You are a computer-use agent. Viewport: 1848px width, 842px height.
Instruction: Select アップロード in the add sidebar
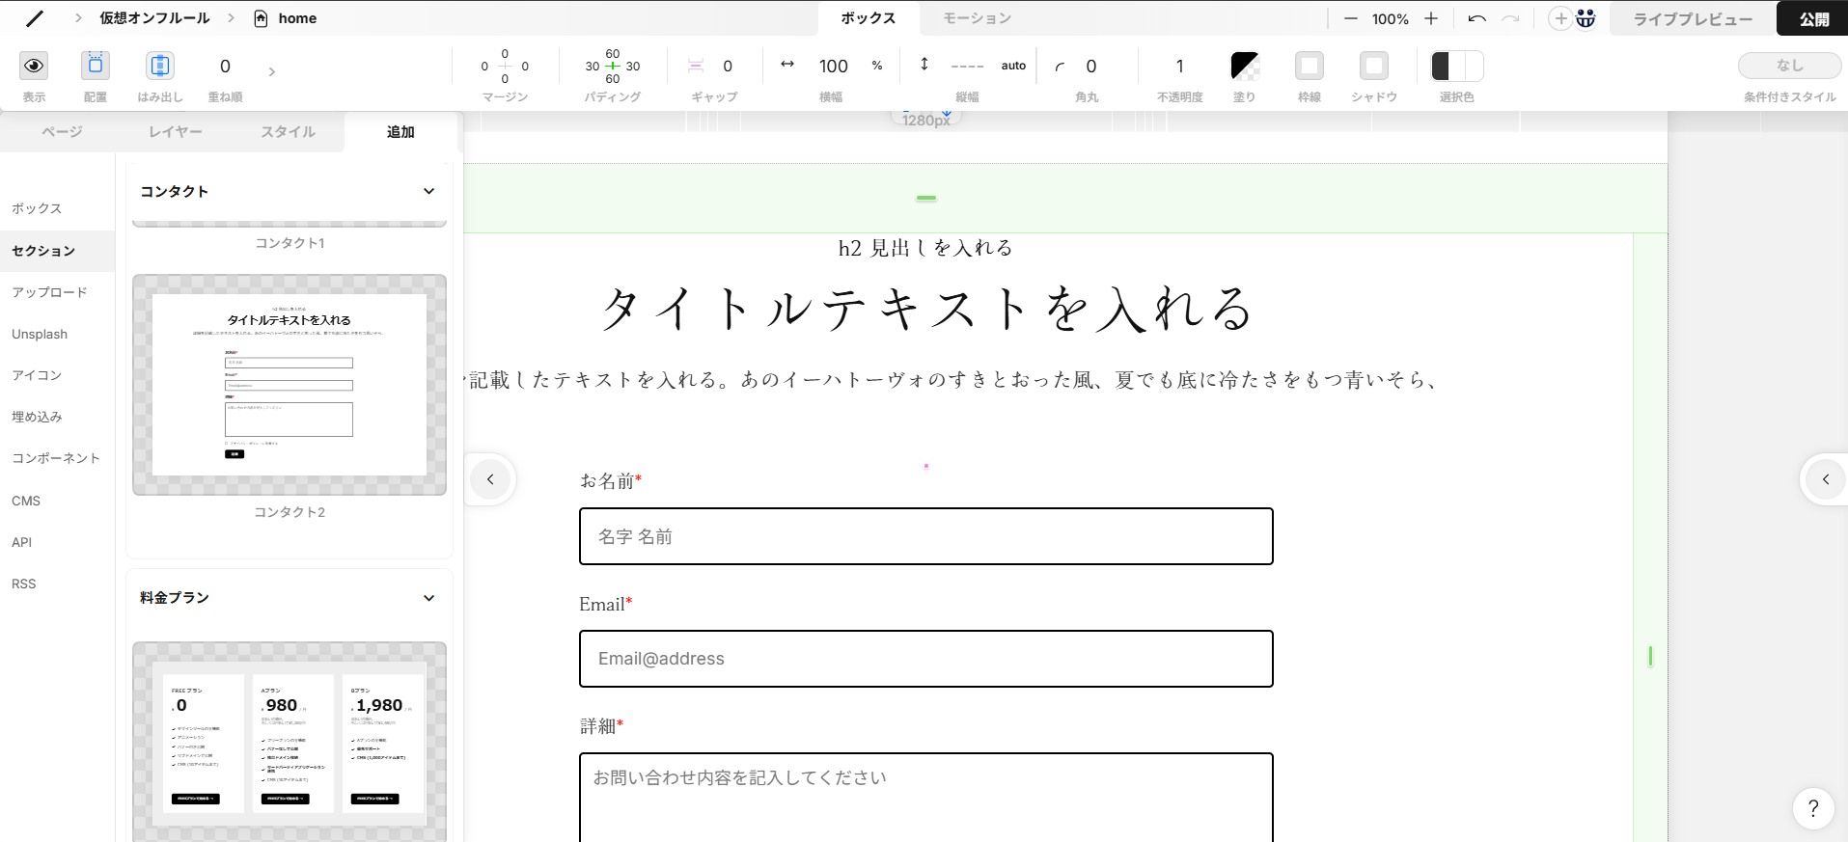[x=49, y=292]
